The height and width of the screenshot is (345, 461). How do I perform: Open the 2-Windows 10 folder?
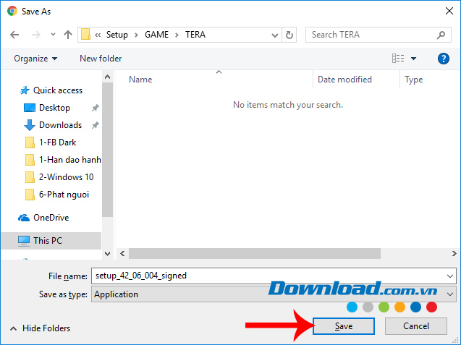66,177
